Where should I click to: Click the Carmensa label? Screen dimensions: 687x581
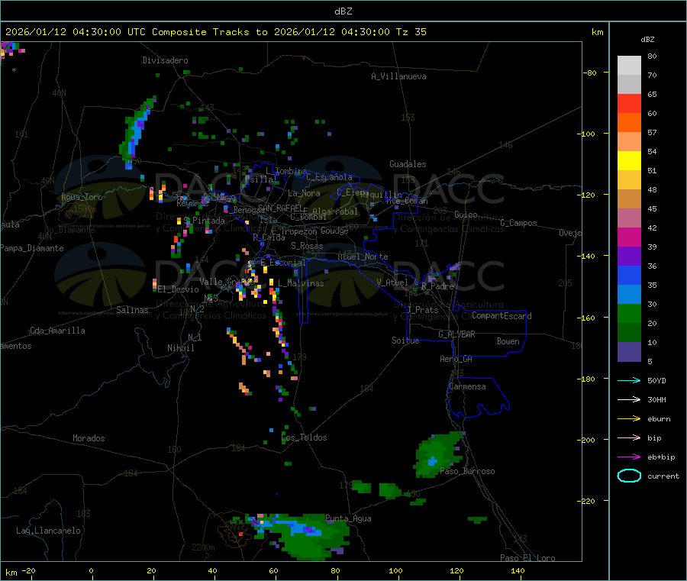(467, 386)
